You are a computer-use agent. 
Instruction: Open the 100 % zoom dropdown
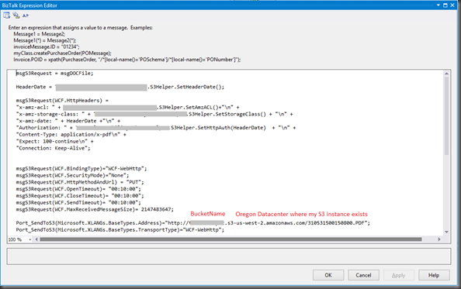tap(30, 239)
